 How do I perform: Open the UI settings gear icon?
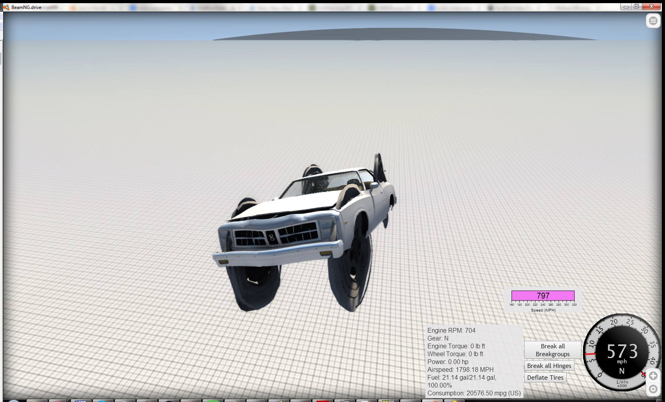point(653,389)
